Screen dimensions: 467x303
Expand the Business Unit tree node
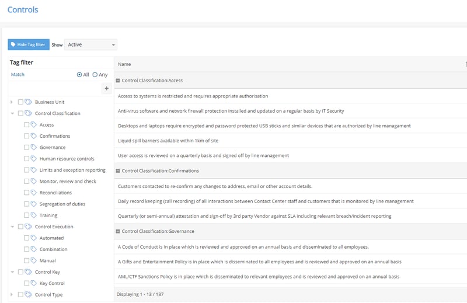(x=12, y=102)
